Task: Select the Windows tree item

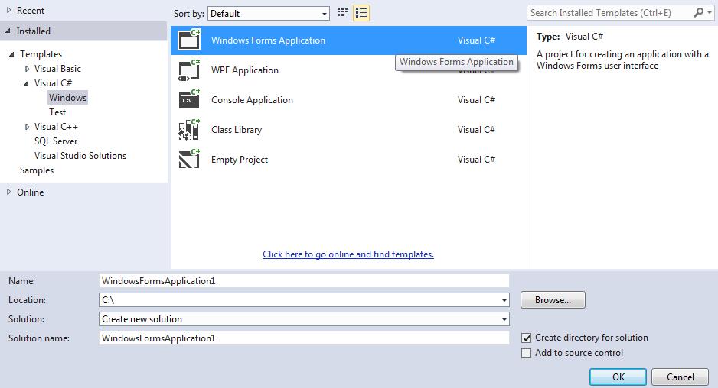Action: coord(68,97)
